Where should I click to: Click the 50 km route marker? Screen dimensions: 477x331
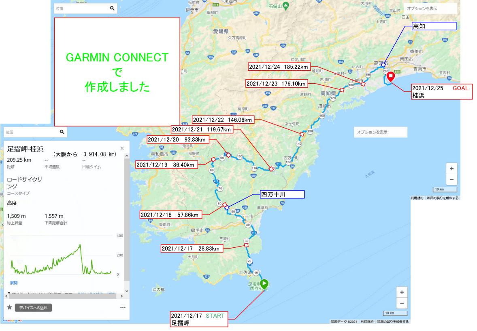click(233, 211)
